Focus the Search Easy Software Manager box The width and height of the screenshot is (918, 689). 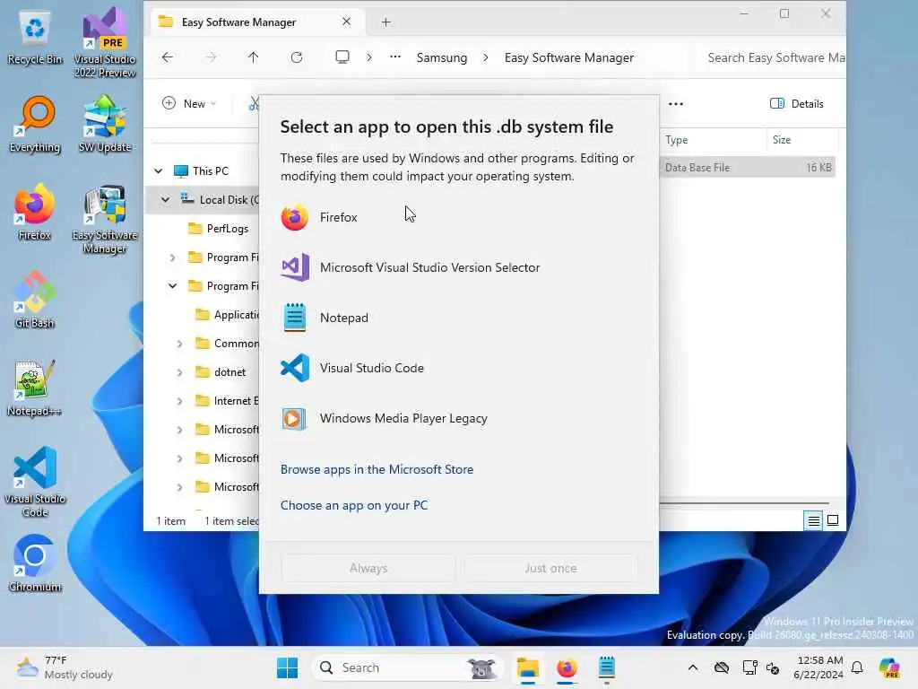click(771, 57)
